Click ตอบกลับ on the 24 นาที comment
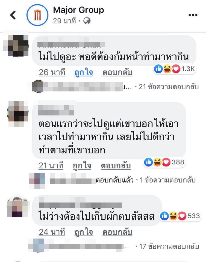 coord(117,232)
